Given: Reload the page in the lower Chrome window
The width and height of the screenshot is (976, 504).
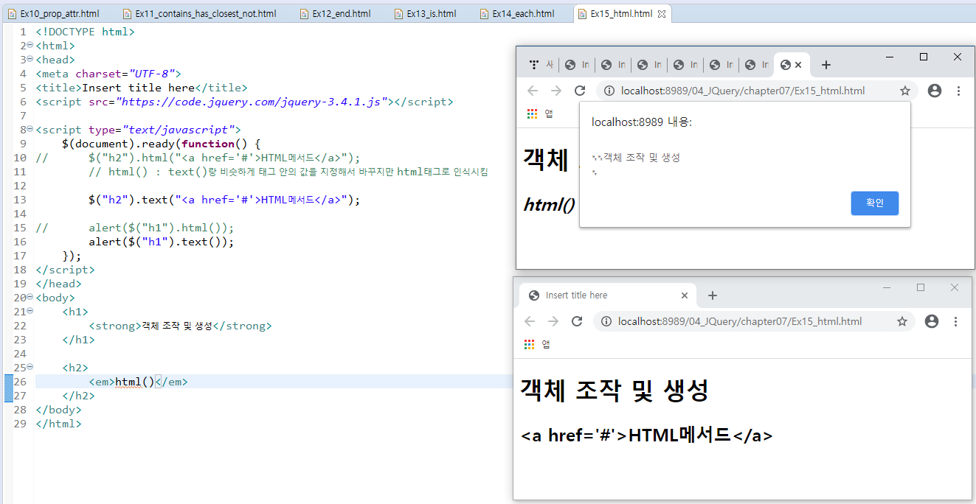Looking at the screenshot, I should click(577, 321).
